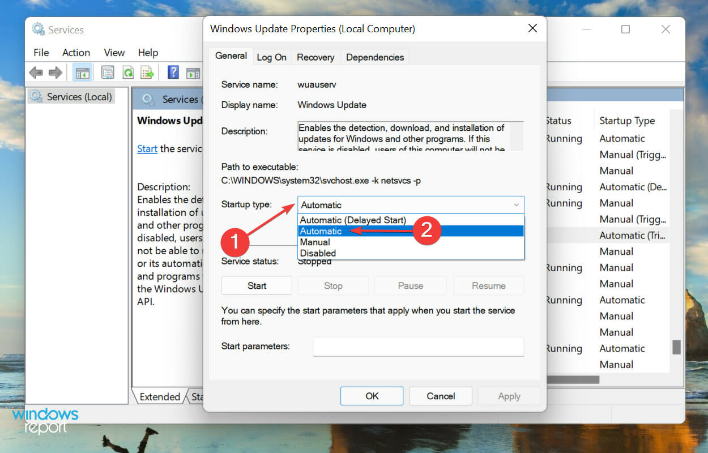This screenshot has height=453, width=708.
Task: Select the highlighted 'Automatic (Tri...' row cell
Action: coord(633,236)
